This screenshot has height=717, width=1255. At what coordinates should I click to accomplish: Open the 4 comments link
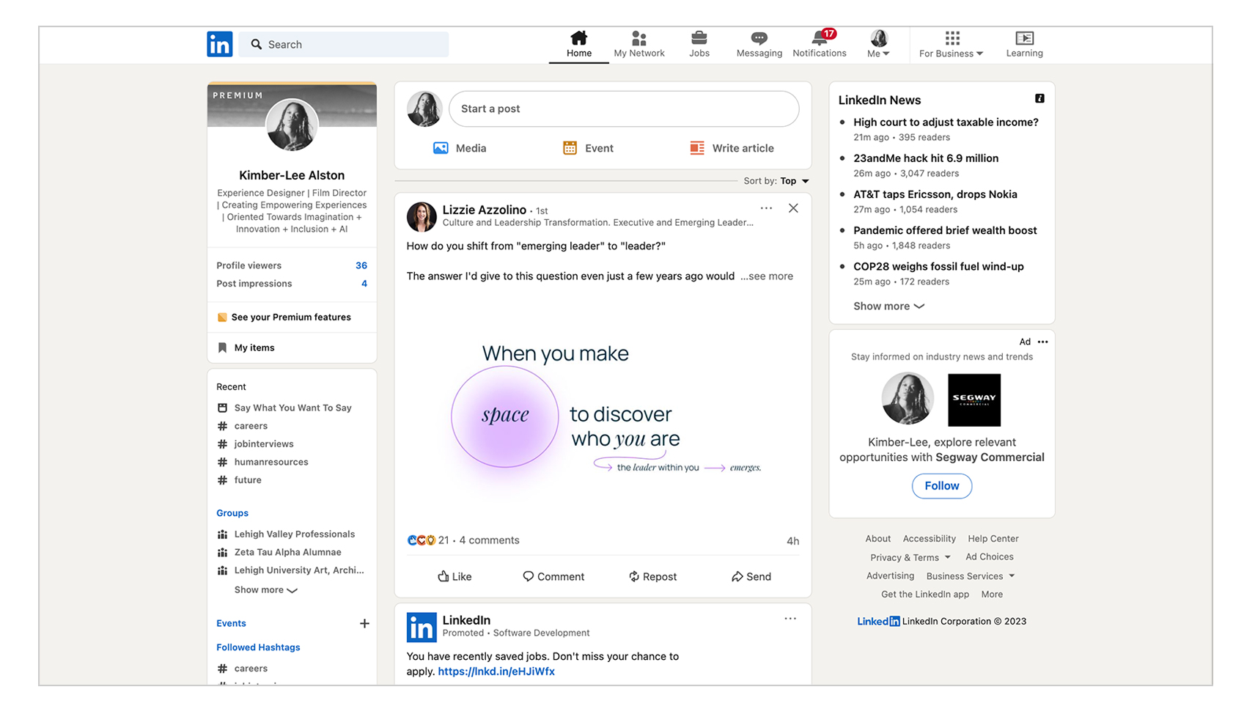pyautogui.click(x=489, y=540)
